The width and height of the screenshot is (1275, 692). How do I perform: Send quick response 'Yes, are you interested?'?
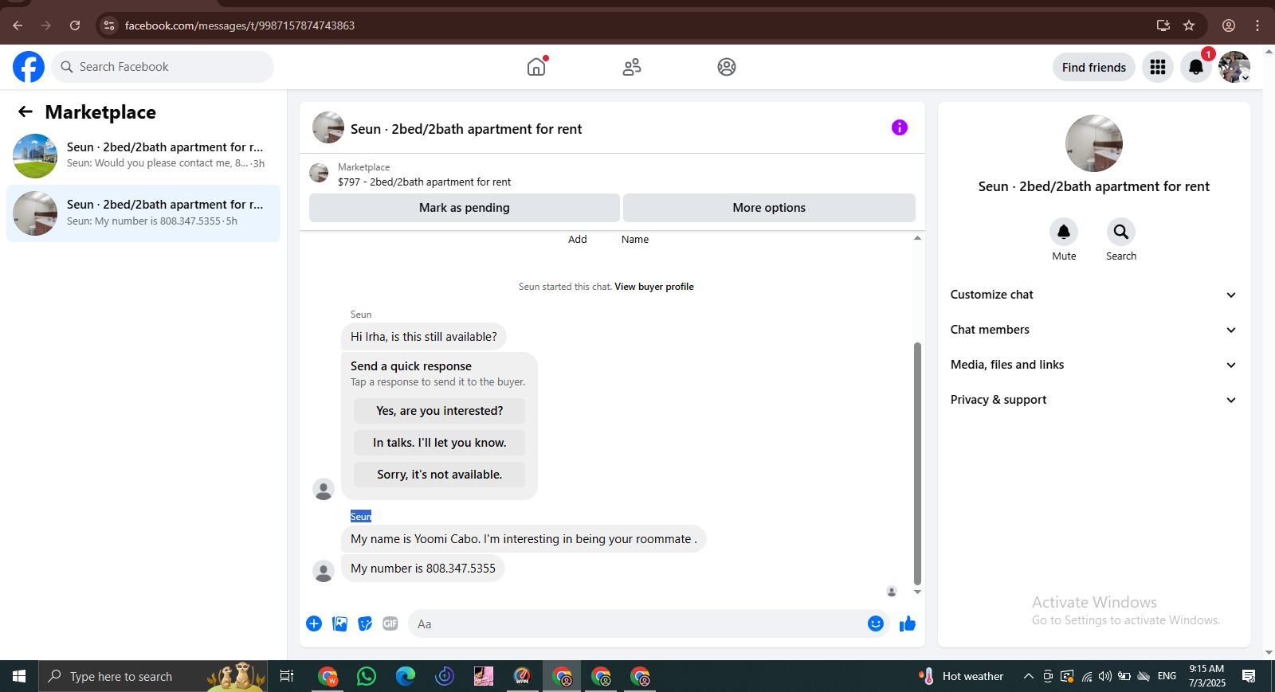tap(440, 411)
